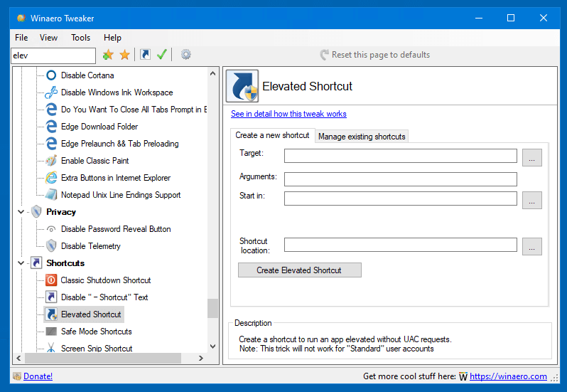
Task: Open settings gear icon in toolbar
Action: pos(186,54)
